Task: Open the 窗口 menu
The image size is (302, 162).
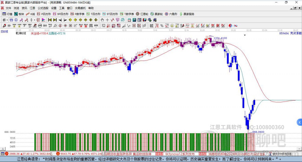Action: (70, 8)
